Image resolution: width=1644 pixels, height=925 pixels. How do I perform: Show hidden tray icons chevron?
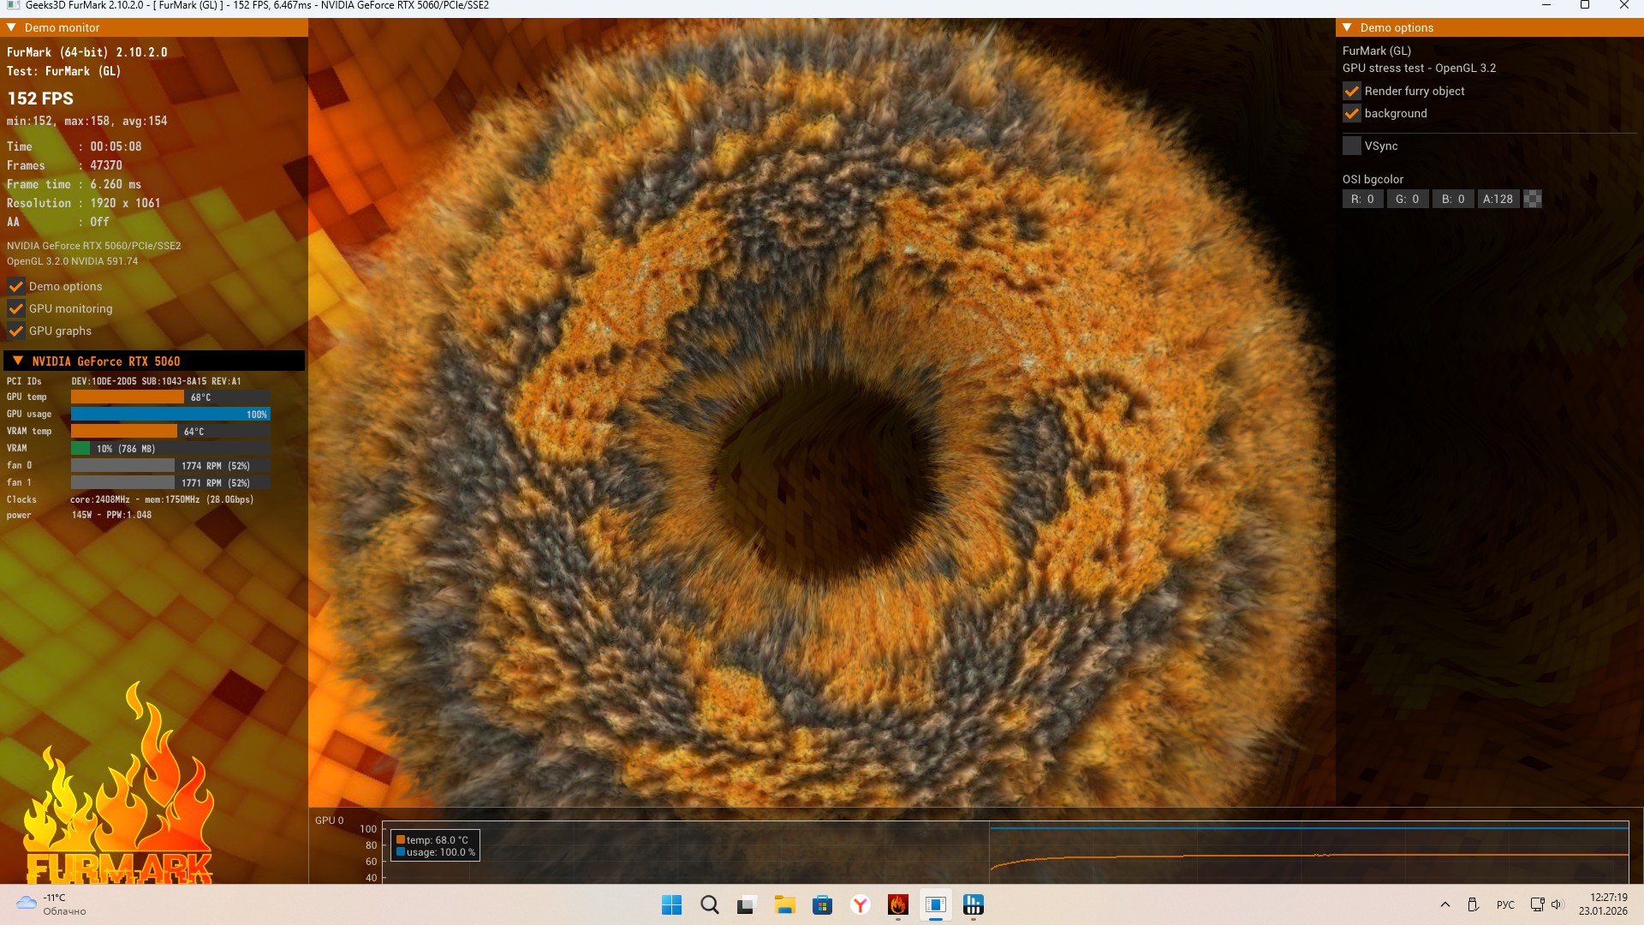1445,904
